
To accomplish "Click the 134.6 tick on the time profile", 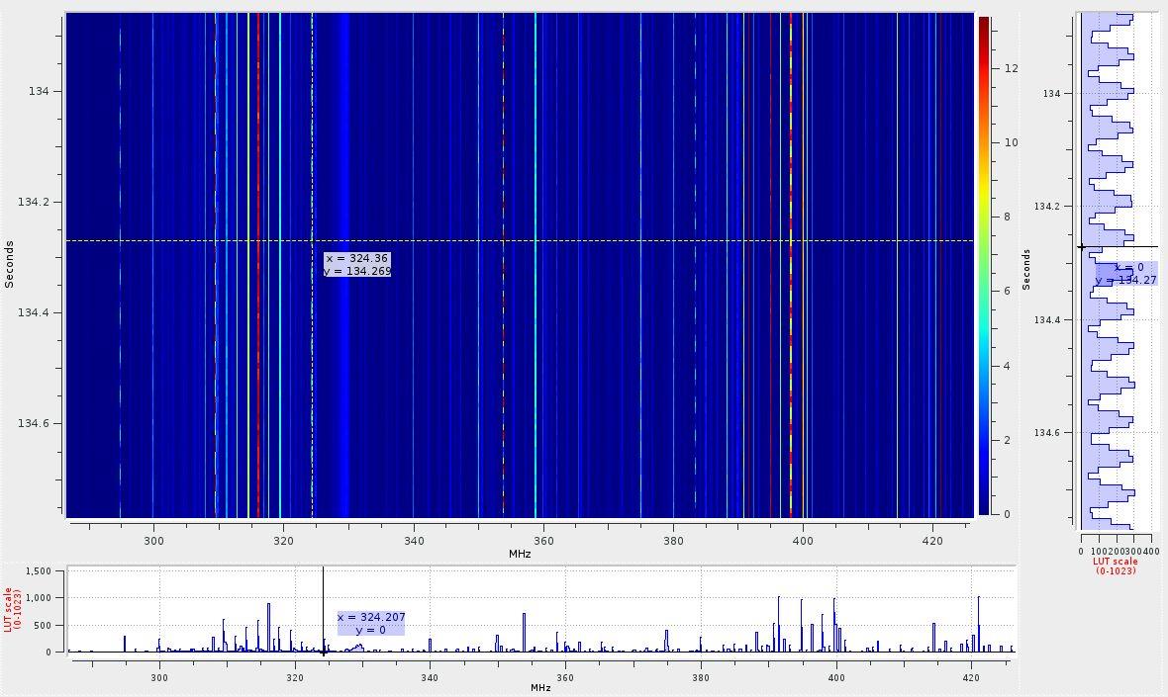I will pyautogui.click(x=1046, y=432).
